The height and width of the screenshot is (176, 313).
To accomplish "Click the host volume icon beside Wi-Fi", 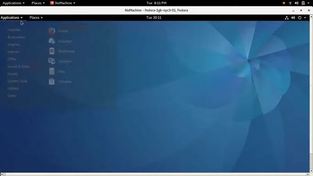I will (297, 3).
